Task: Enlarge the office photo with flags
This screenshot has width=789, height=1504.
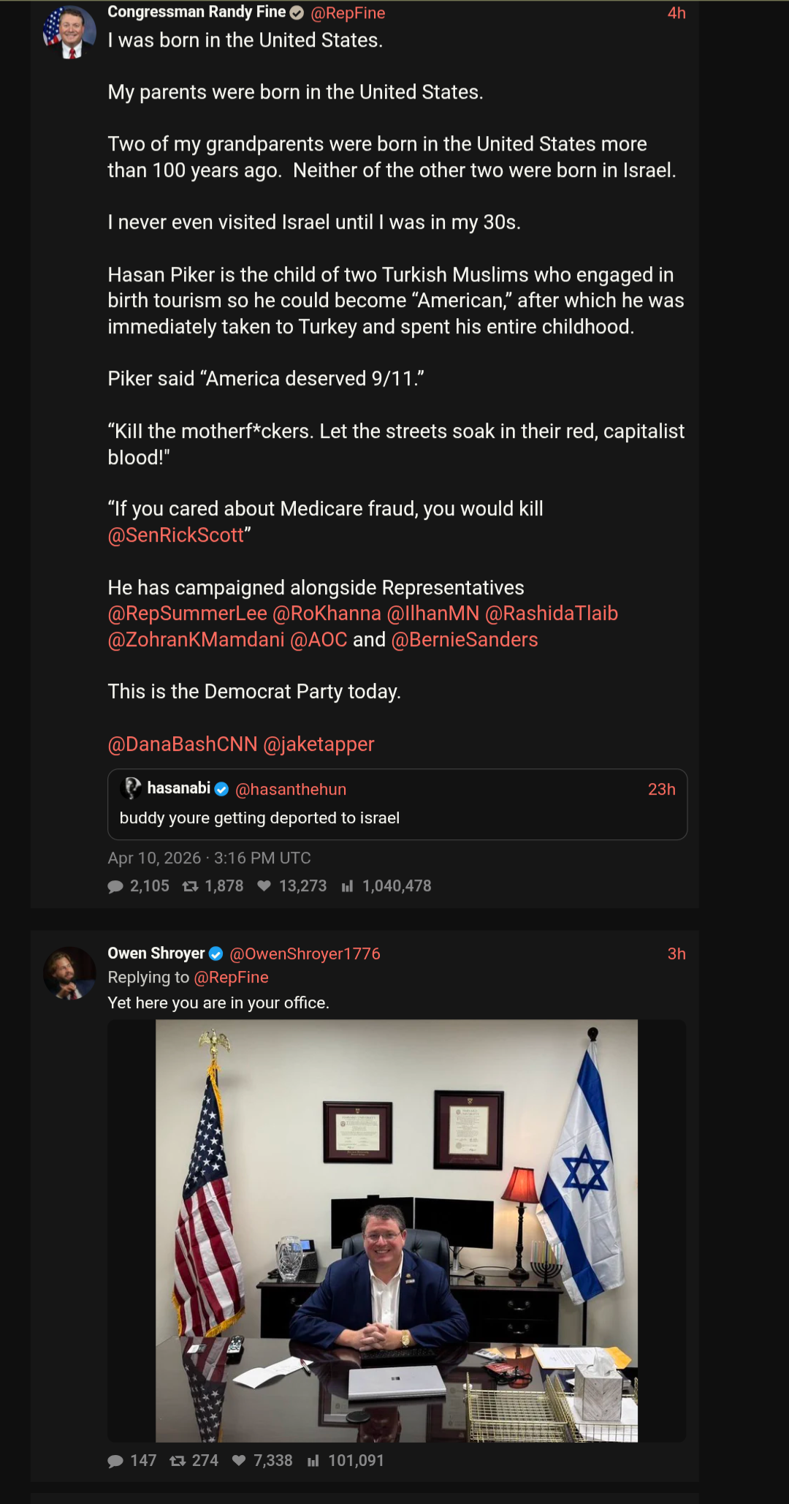Action: [x=396, y=1230]
